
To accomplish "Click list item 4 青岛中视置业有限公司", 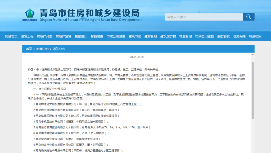I will point(71,122).
